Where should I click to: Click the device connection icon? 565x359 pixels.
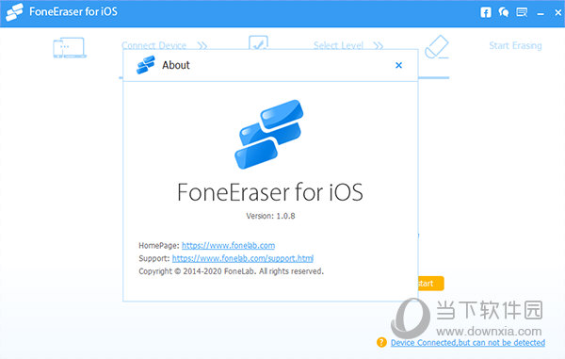point(70,47)
